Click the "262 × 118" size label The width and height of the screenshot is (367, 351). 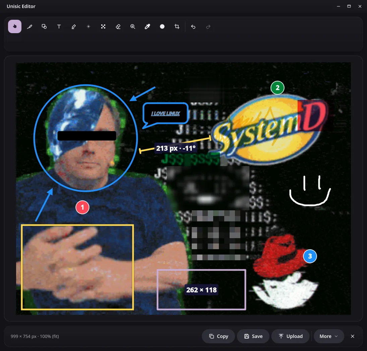201,290
